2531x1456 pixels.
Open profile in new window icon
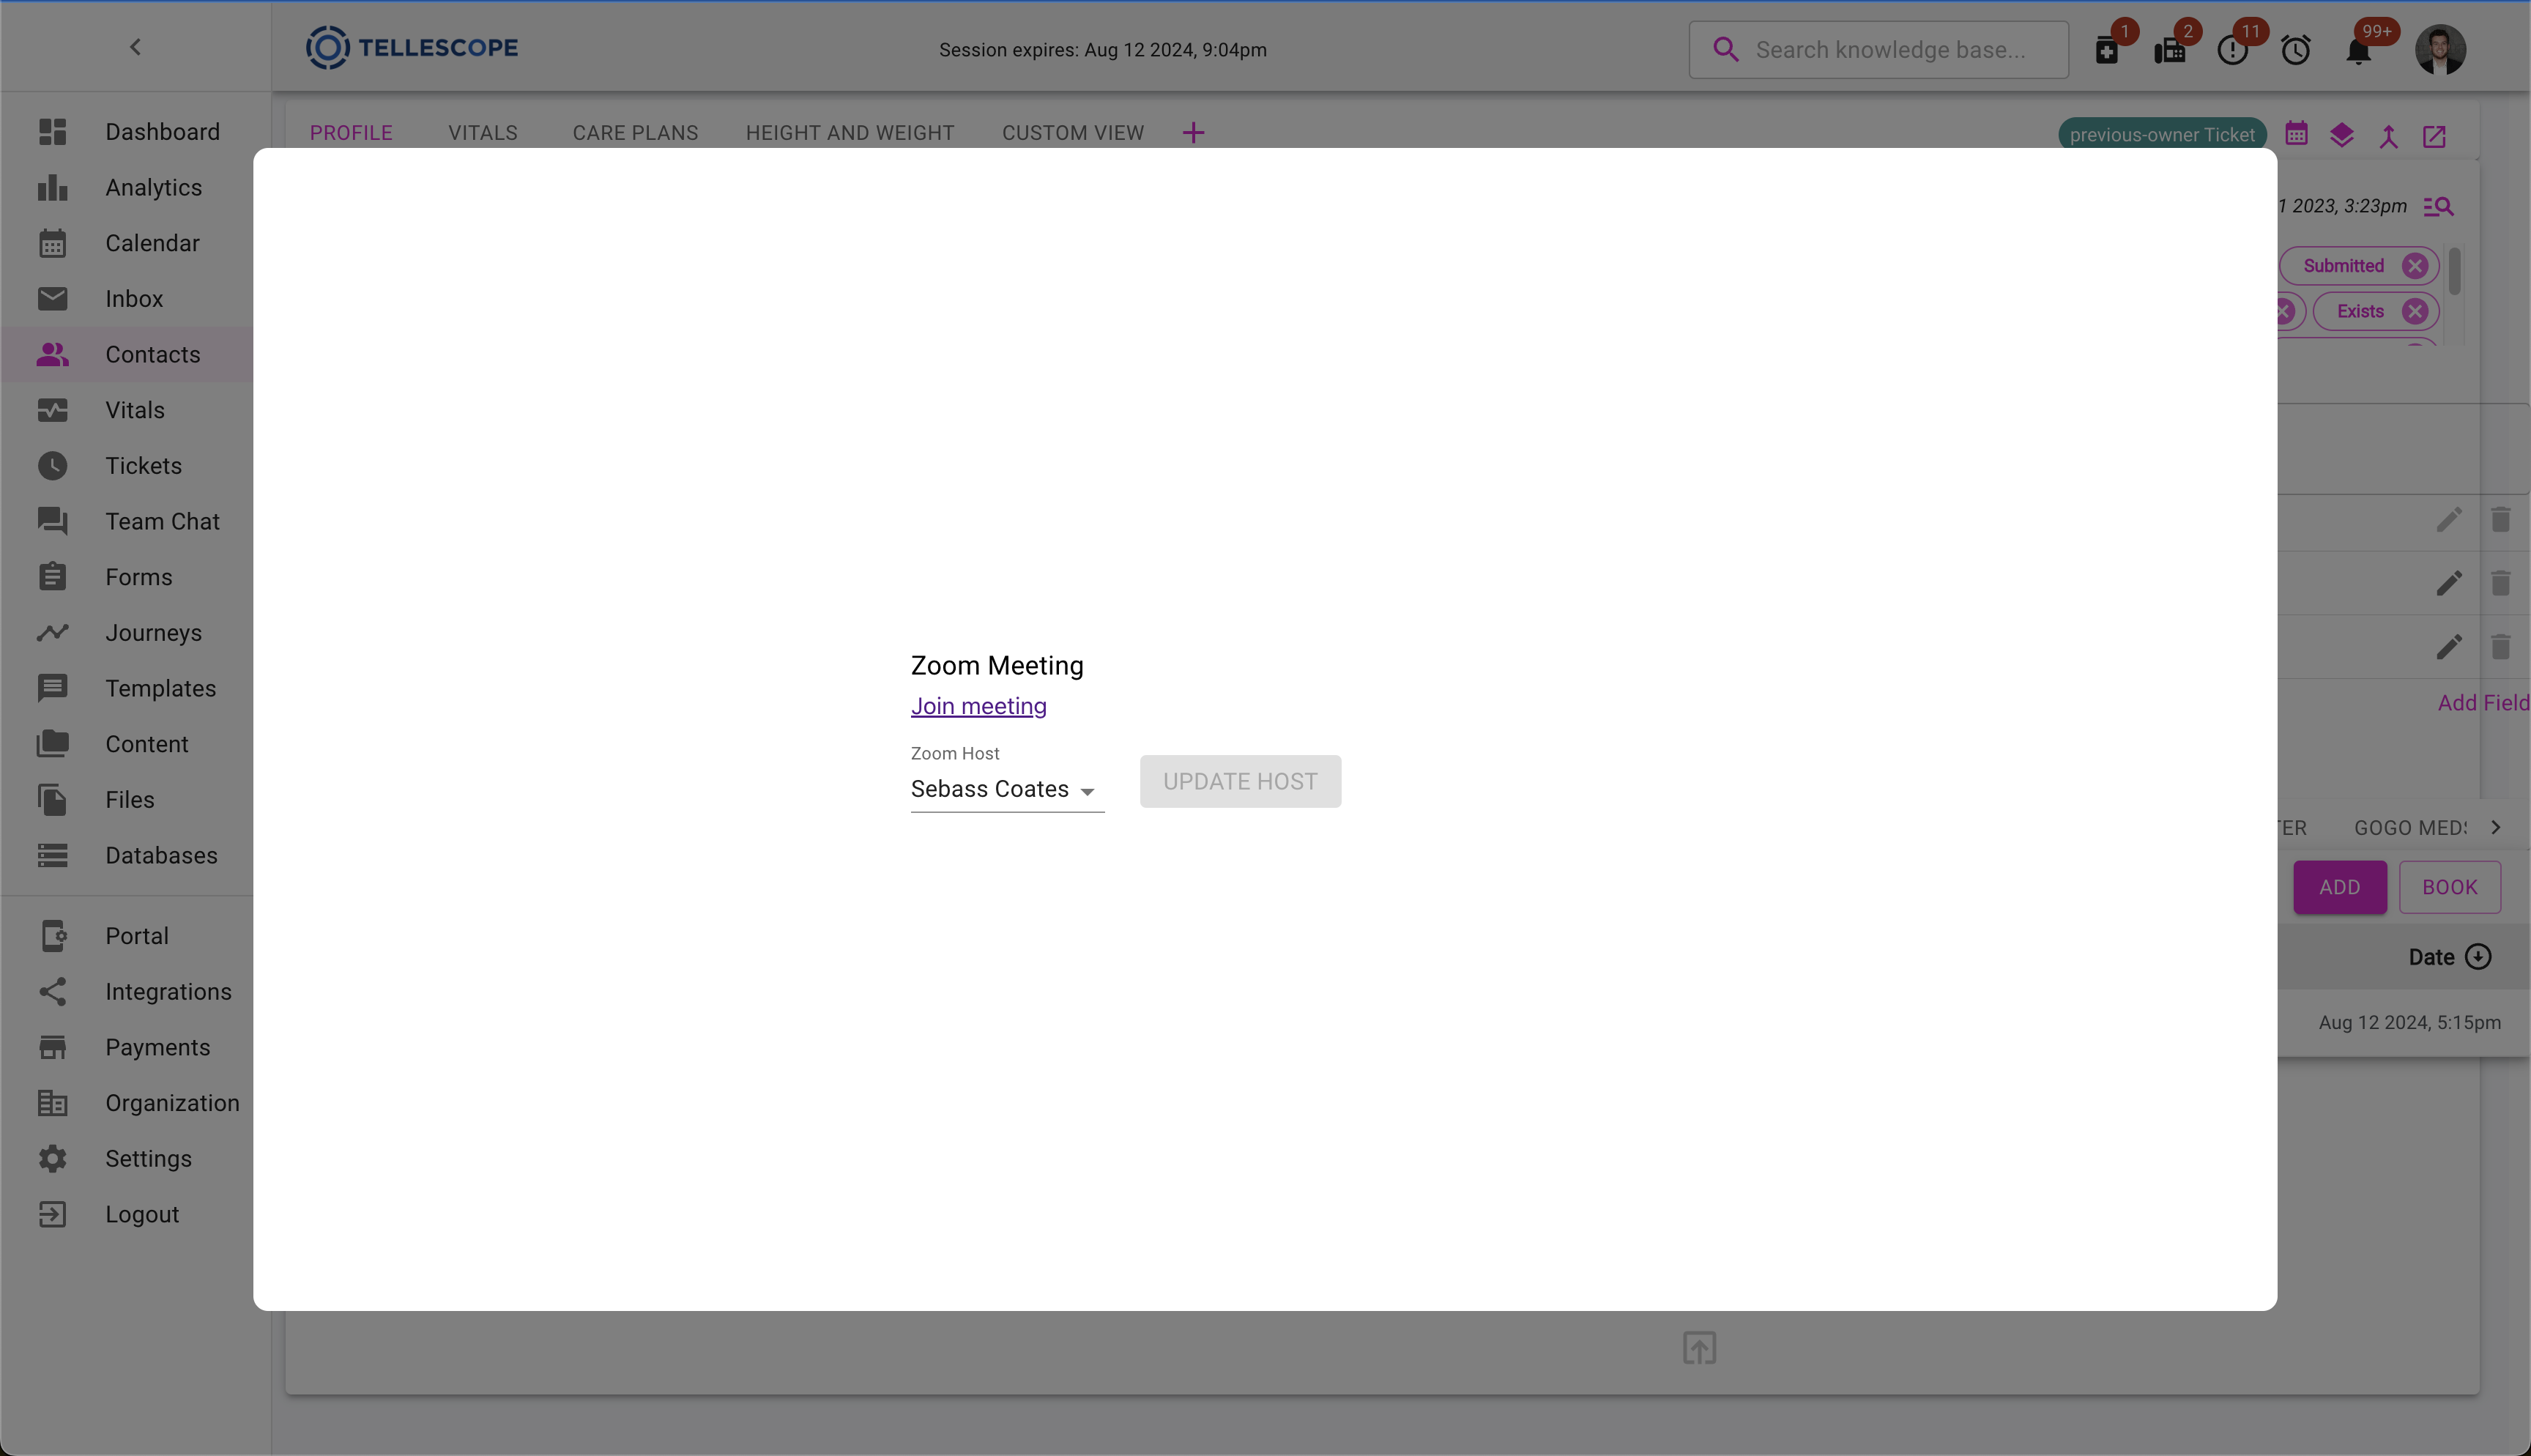coord(2434,136)
